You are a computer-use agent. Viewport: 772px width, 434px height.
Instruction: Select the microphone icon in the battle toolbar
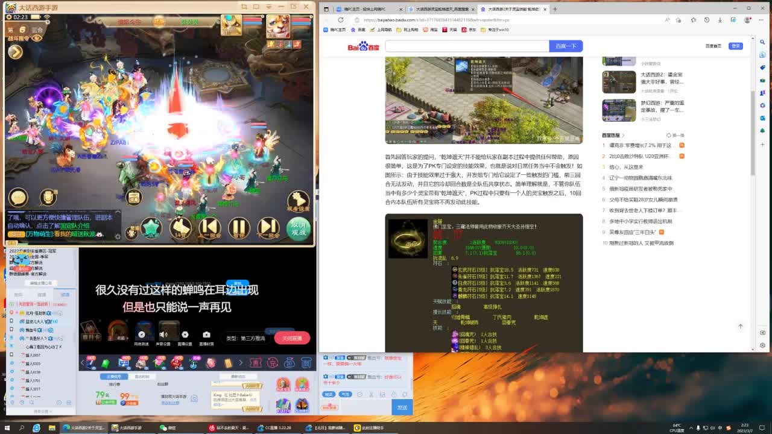pyautogui.click(x=46, y=198)
